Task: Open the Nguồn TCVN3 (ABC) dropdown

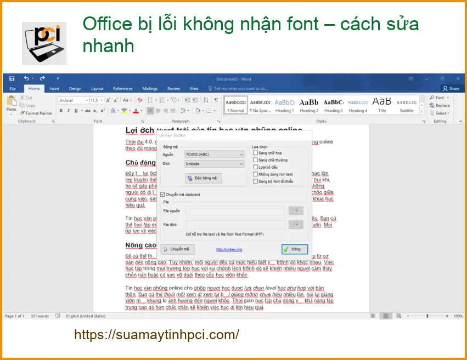Action: (x=215, y=155)
